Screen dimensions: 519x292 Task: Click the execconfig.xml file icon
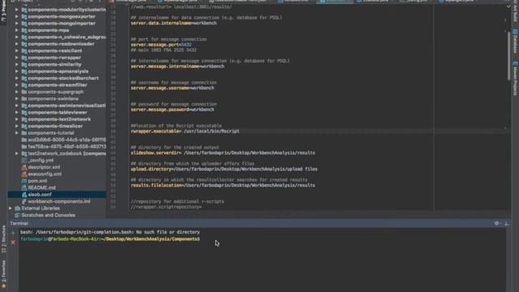point(24,174)
